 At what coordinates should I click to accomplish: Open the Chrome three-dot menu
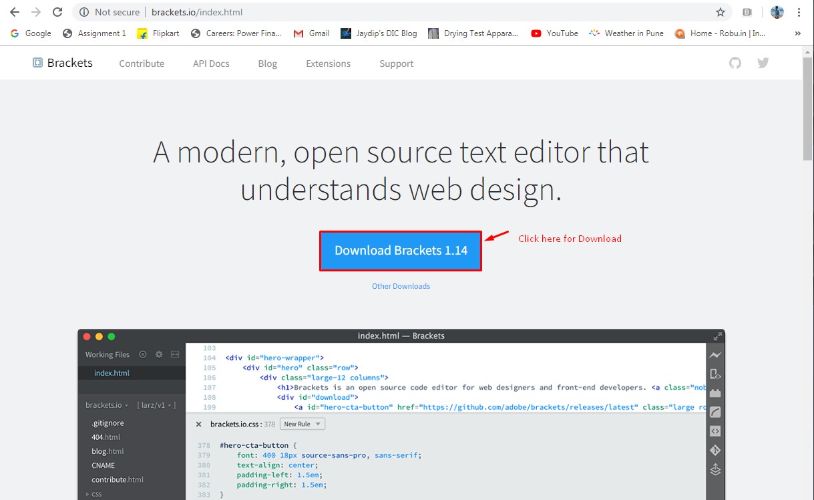pyautogui.click(x=799, y=12)
